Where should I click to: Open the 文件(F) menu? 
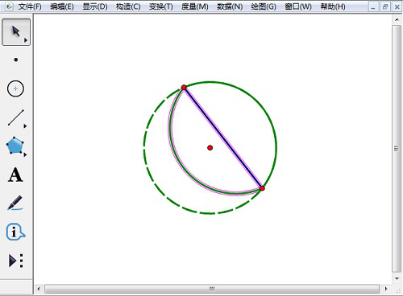[x=30, y=6]
